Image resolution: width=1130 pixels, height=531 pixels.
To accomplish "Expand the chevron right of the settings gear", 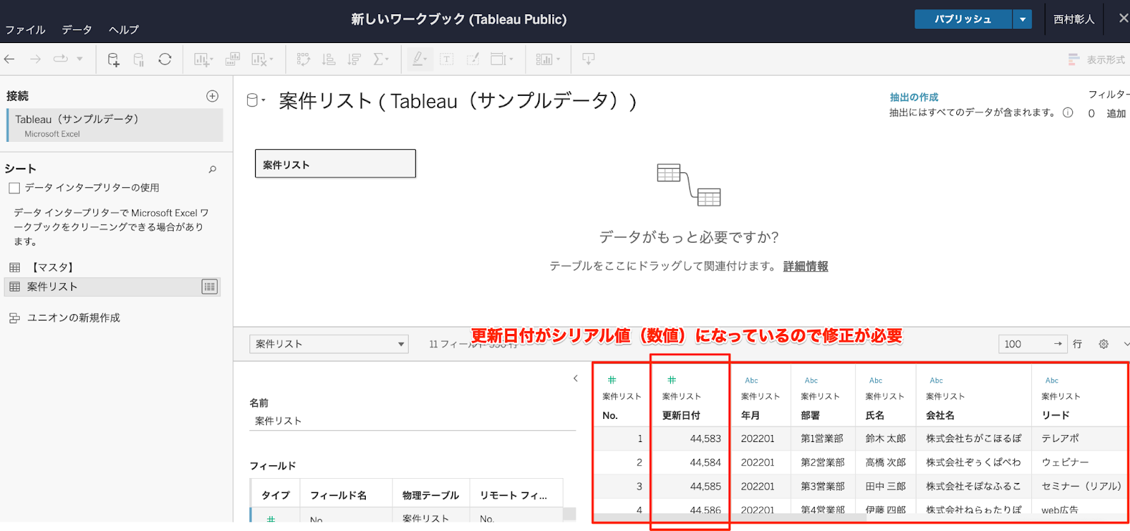I will 1126,344.
